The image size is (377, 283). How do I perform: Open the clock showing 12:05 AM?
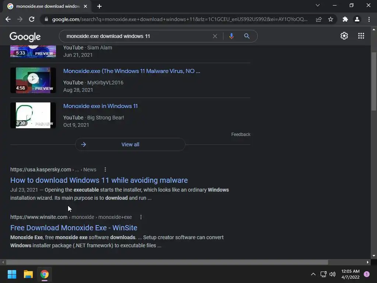click(350, 274)
